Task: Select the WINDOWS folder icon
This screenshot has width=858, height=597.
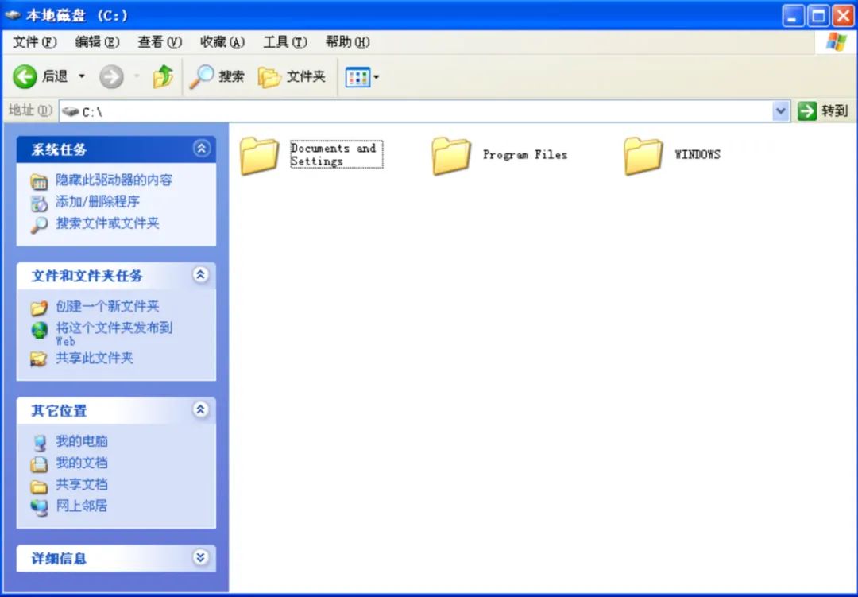Action: pyautogui.click(x=643, y=156)
